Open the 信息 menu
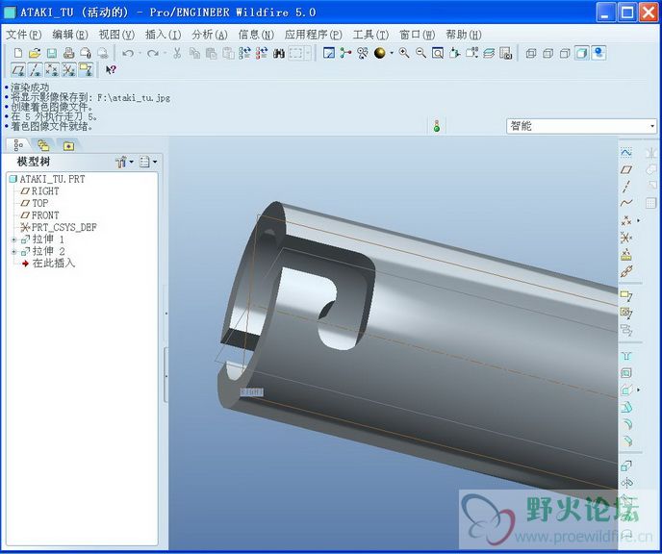The width and height of the screenshot is (662, 554). click(x=256, y=35)
